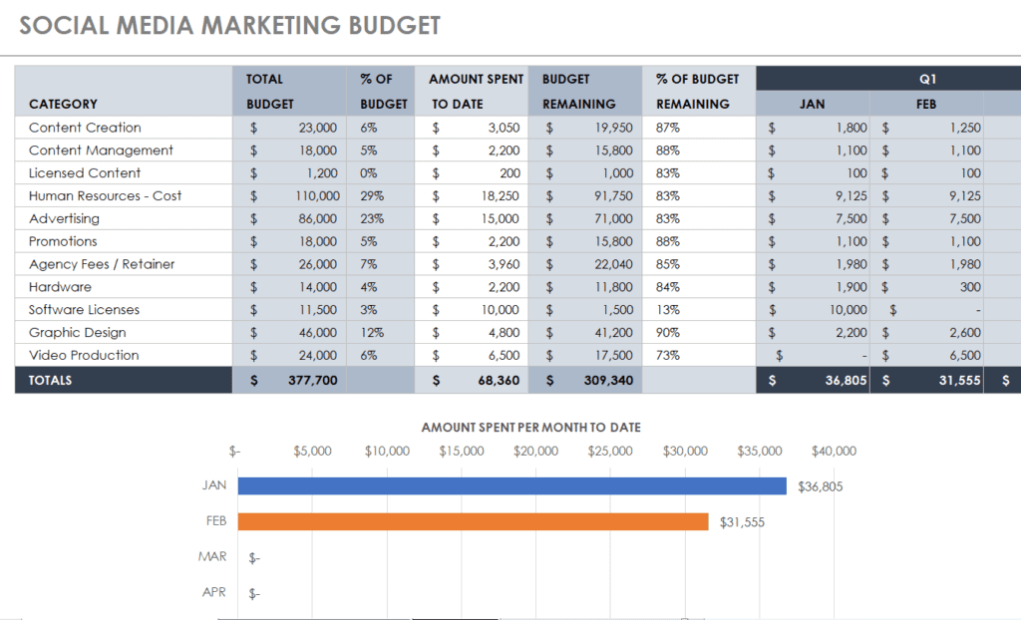Select the BUDGET REMAINING column header

click(584, 91)
